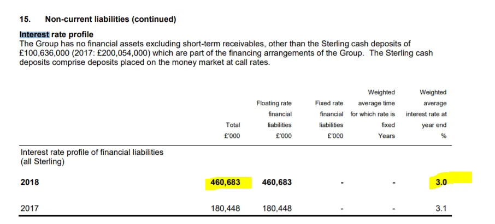Click the bold '2018' row label
The height and width of the screenshot is (224, 495).
click(30, 182)
